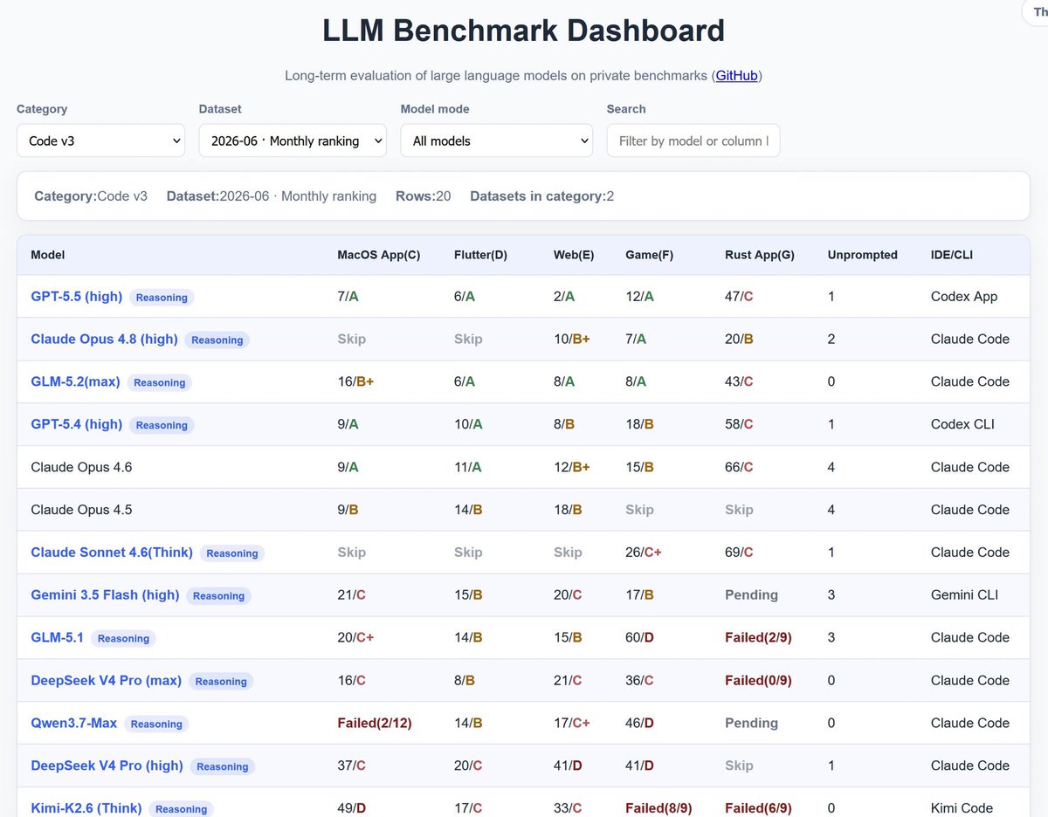The width and height of the screenshot is (1048, 817).
Task: Click the Datasets in category:2 summary text
Action: [x=541, y=196]
